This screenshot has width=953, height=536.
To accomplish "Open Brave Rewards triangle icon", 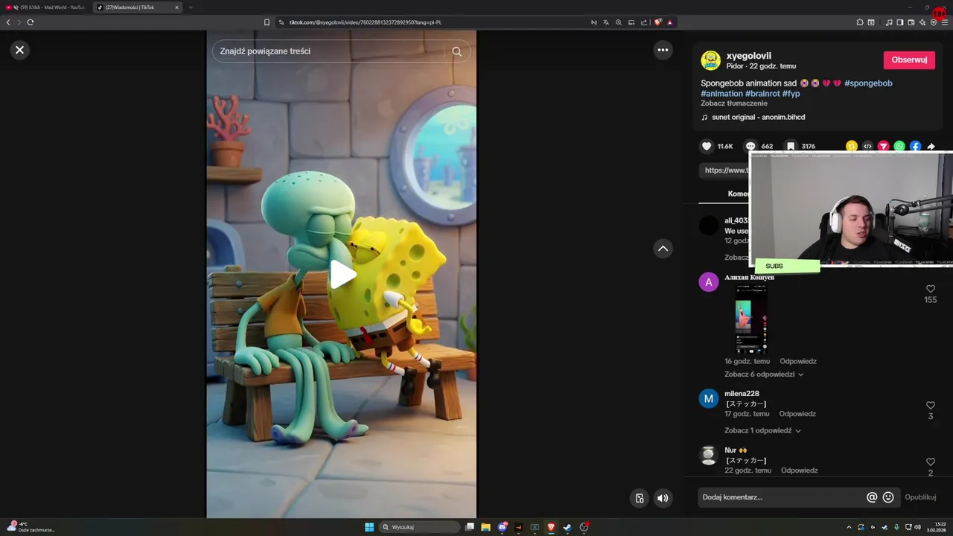I will pyautogui.click(x=670, y=22).
